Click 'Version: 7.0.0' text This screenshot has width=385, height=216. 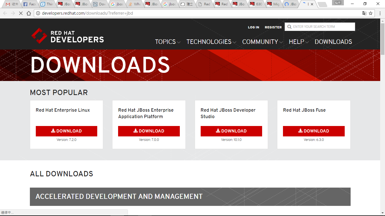coord(149,140)
